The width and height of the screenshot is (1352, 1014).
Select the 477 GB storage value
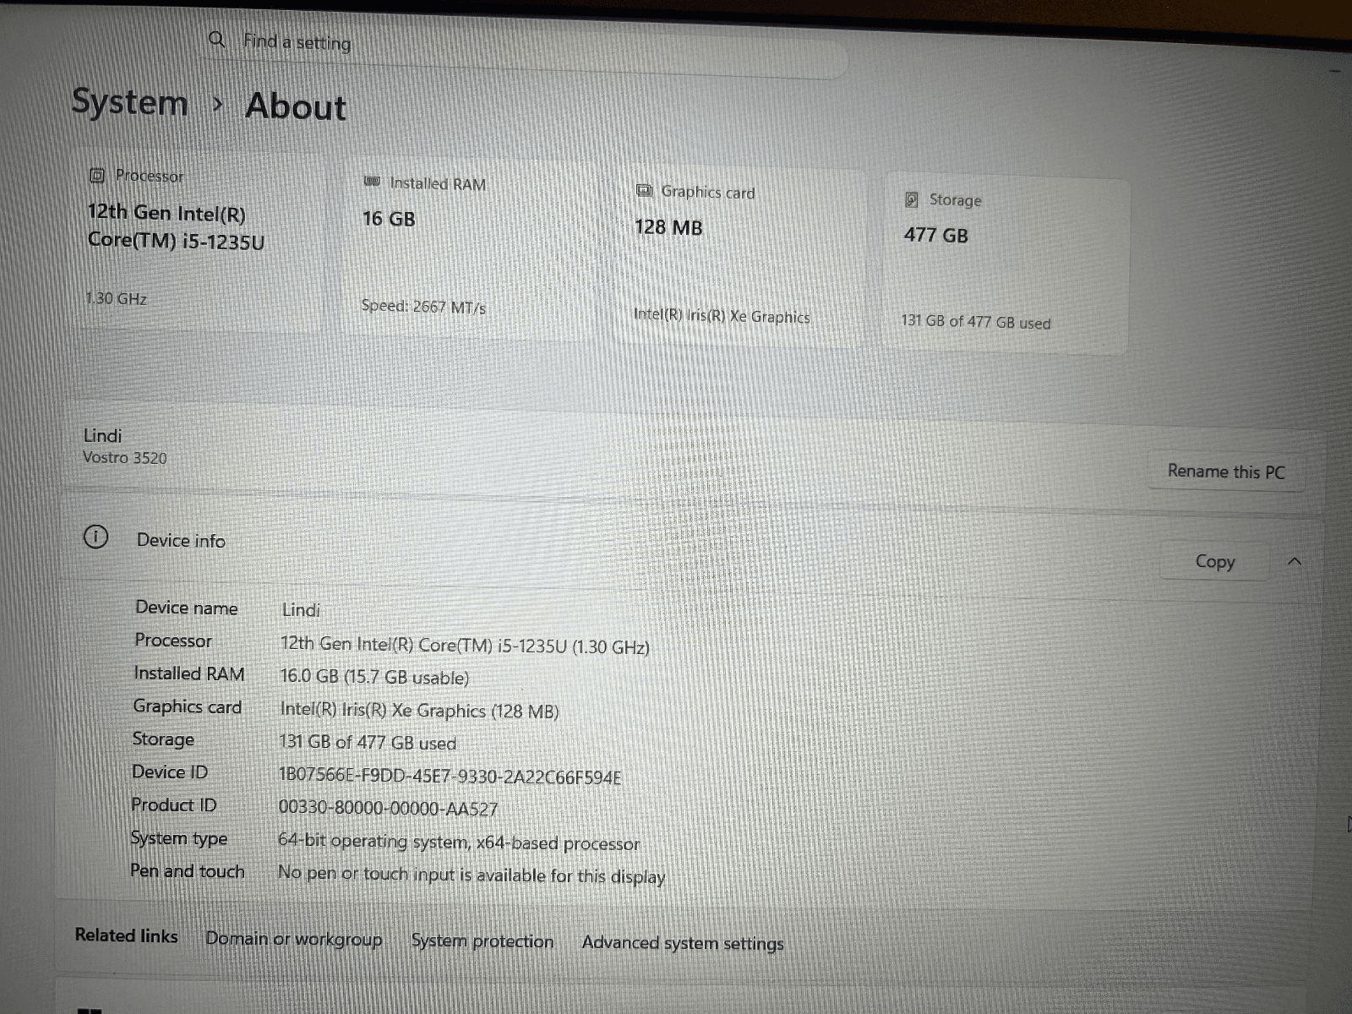(x=936, y=235)
